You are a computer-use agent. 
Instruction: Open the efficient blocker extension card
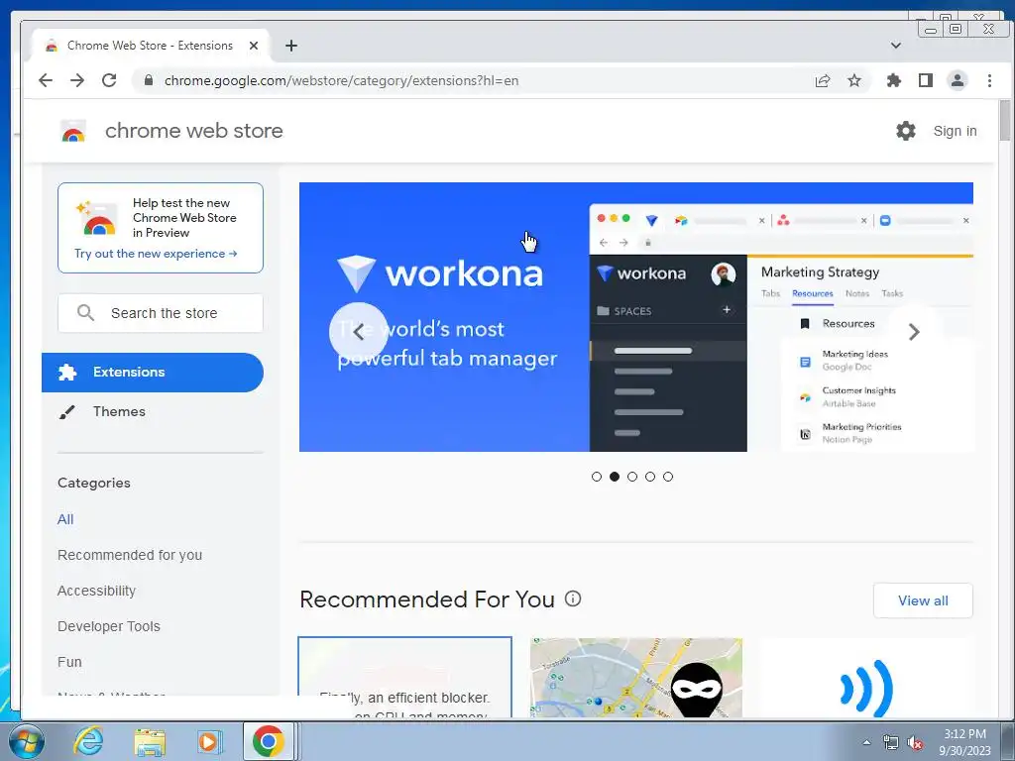pos(404,677)
